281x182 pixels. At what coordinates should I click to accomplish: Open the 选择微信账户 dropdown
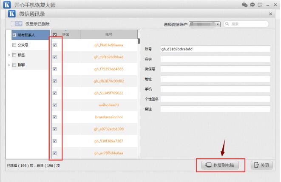[204, 24]
